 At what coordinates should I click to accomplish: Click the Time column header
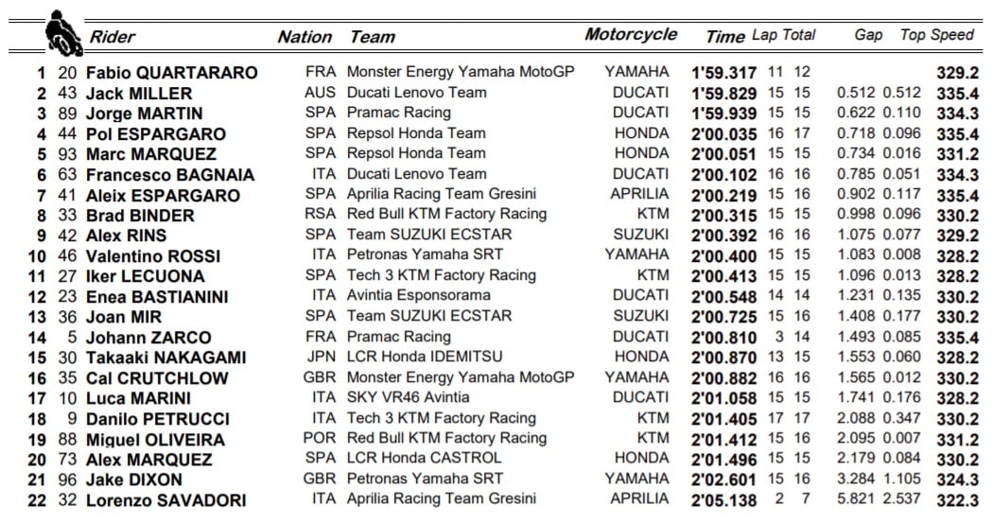coord(725,37)
